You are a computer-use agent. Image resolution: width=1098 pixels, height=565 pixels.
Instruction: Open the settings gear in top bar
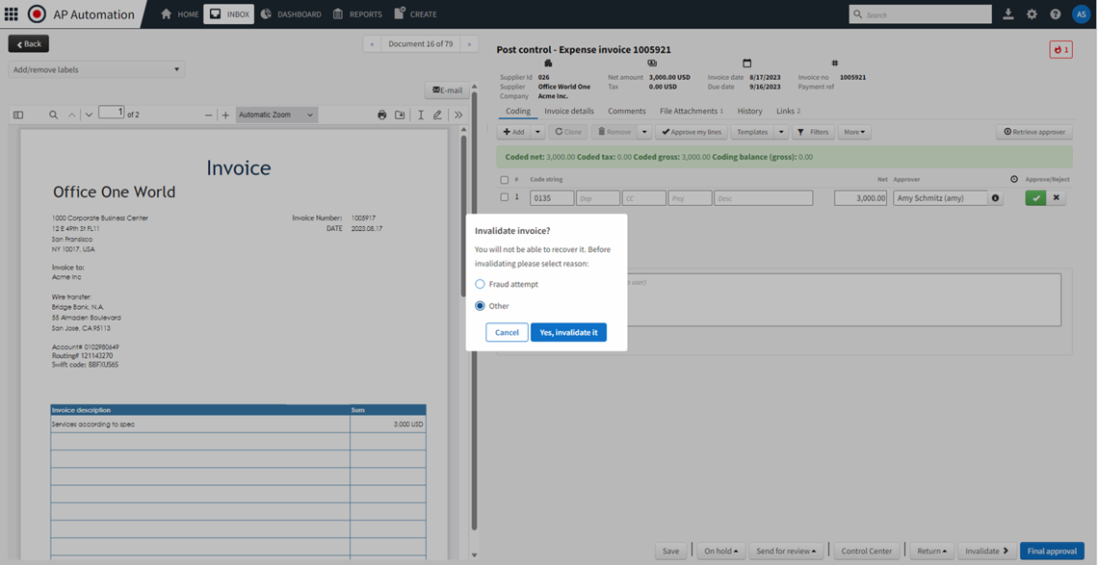click(x=1032, y=14)
